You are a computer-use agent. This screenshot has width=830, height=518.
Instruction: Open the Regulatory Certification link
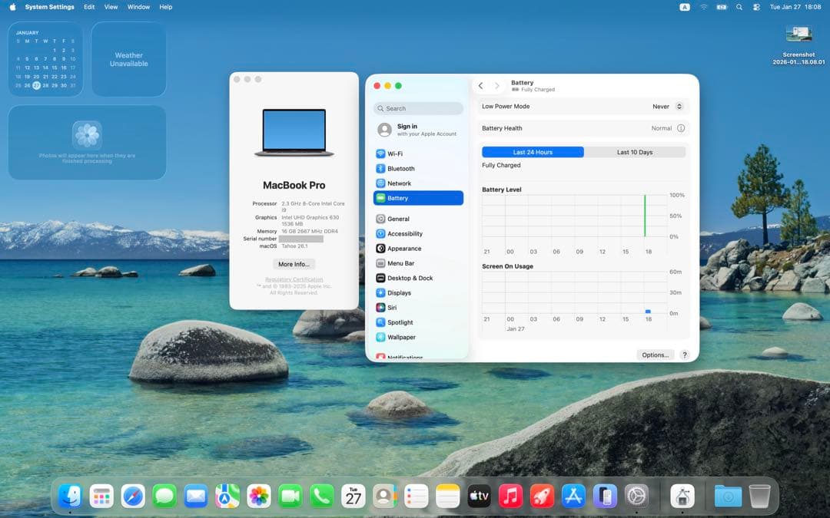tap(293, 279)
